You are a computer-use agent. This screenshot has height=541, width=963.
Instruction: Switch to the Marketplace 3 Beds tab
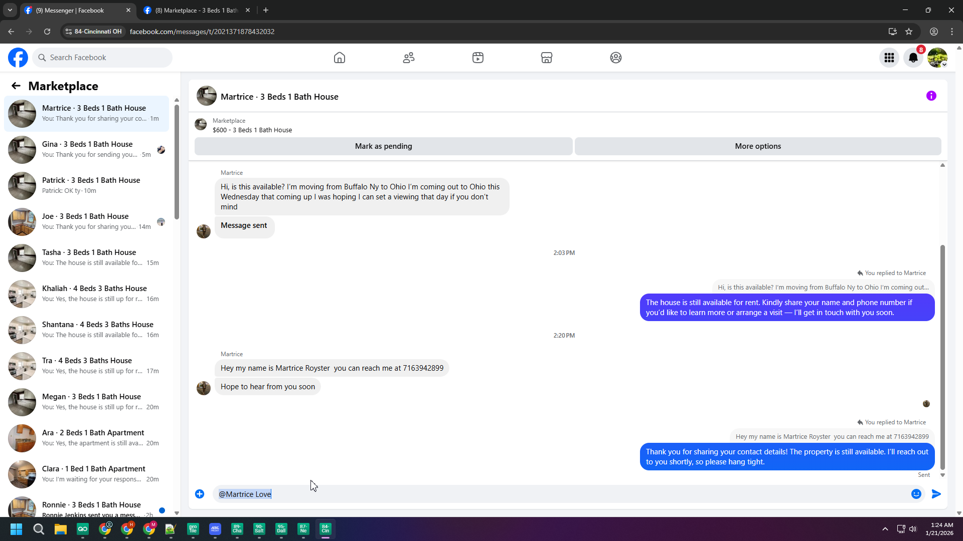[197, 10]
